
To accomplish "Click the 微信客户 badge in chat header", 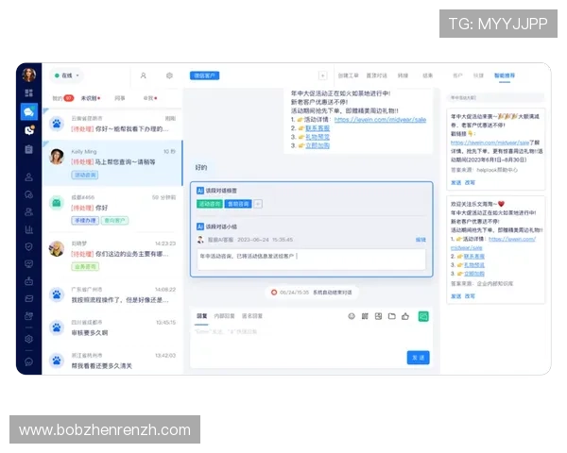I will (205, 75).
